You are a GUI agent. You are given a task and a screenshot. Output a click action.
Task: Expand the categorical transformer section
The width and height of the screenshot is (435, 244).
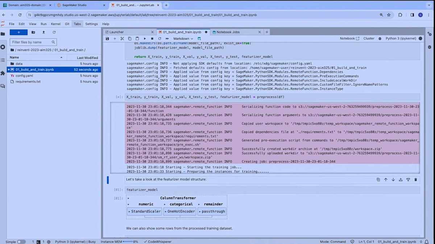[x=165, y=204]
